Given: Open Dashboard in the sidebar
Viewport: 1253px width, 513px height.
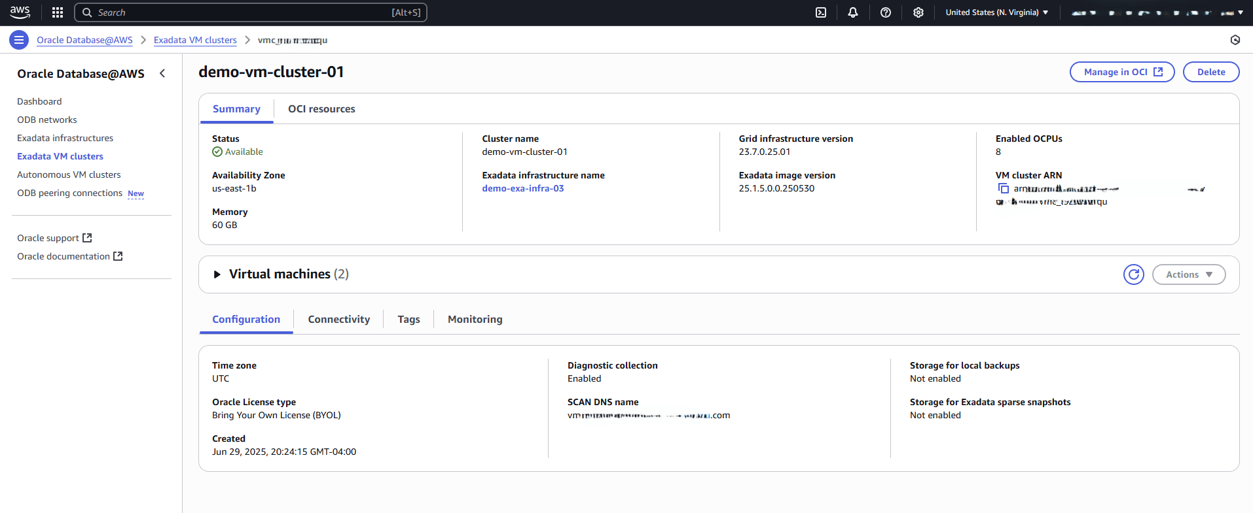Looking at the screenshot, I should [x=39, y=101].
